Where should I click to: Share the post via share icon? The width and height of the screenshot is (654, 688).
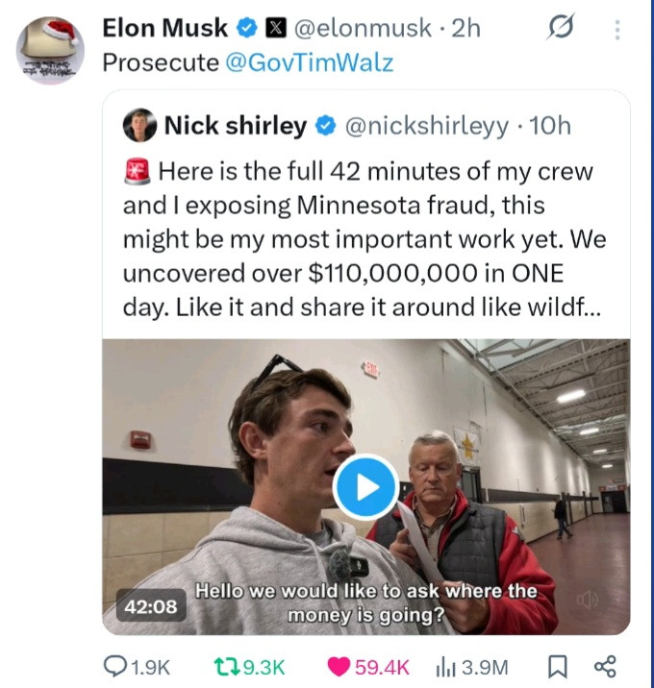(605, 667)
